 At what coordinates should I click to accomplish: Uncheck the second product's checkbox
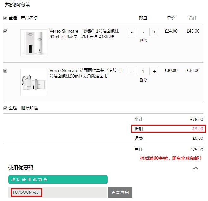(x=5, y=71)
